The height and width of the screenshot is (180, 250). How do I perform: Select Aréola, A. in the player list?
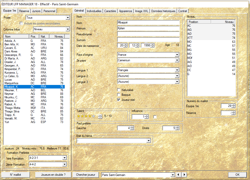34,41
